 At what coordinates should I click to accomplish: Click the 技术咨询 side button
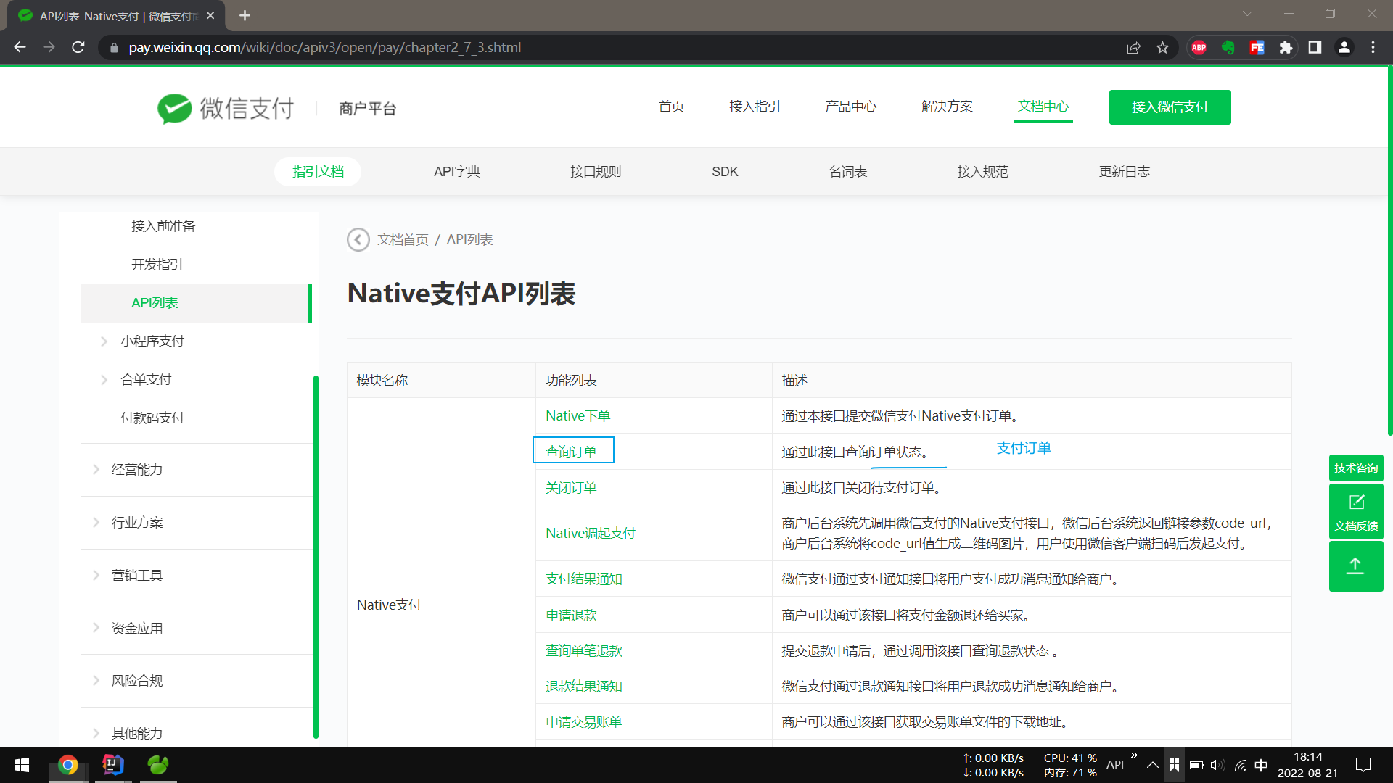(x=1355, y=468)
